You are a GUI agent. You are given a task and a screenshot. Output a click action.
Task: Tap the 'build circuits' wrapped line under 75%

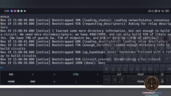click(13, 49)
